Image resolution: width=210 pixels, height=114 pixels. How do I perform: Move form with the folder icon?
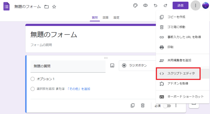tap(46, 6)
